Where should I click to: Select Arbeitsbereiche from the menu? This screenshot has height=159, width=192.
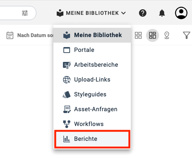click(x=92, y=65)
